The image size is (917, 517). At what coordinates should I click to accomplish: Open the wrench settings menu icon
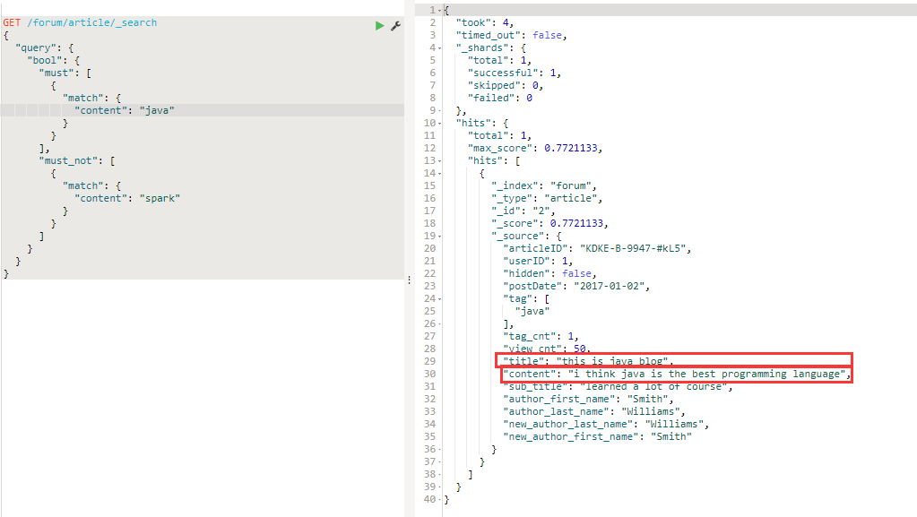click(x=396, y=26)
